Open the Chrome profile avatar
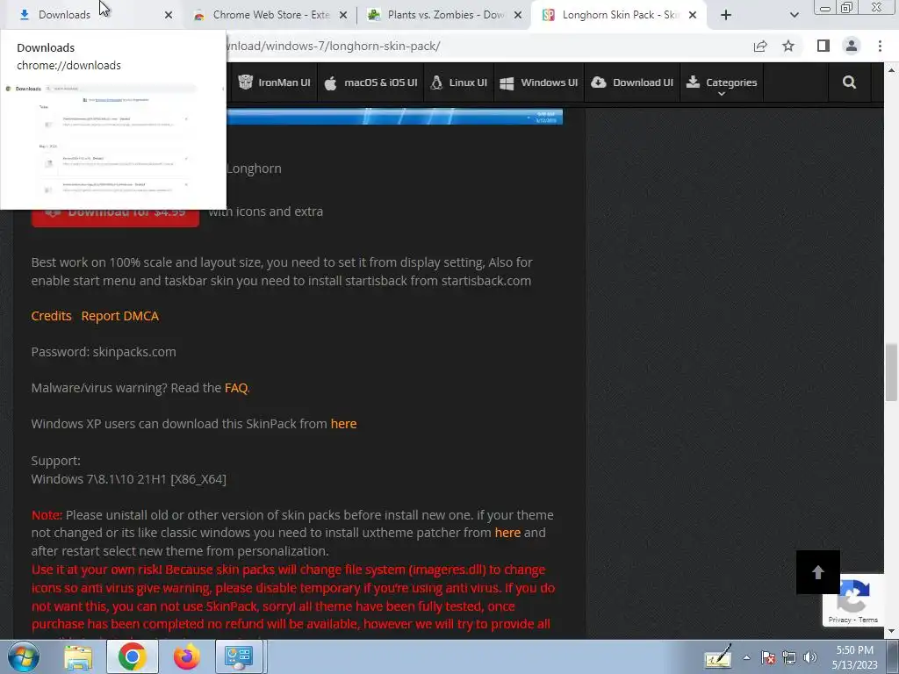This screenshot has width=899, height=674. tap(852, 46)
